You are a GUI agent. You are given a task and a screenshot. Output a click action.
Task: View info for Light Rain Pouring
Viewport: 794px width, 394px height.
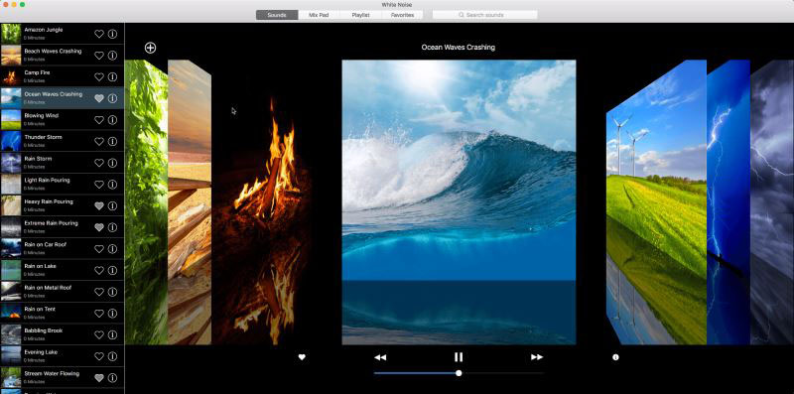112,185
